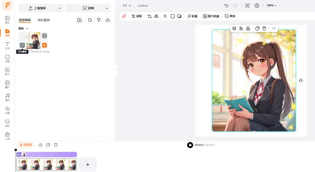Click the crop icon in toolbar

click(x=150, y=16)
